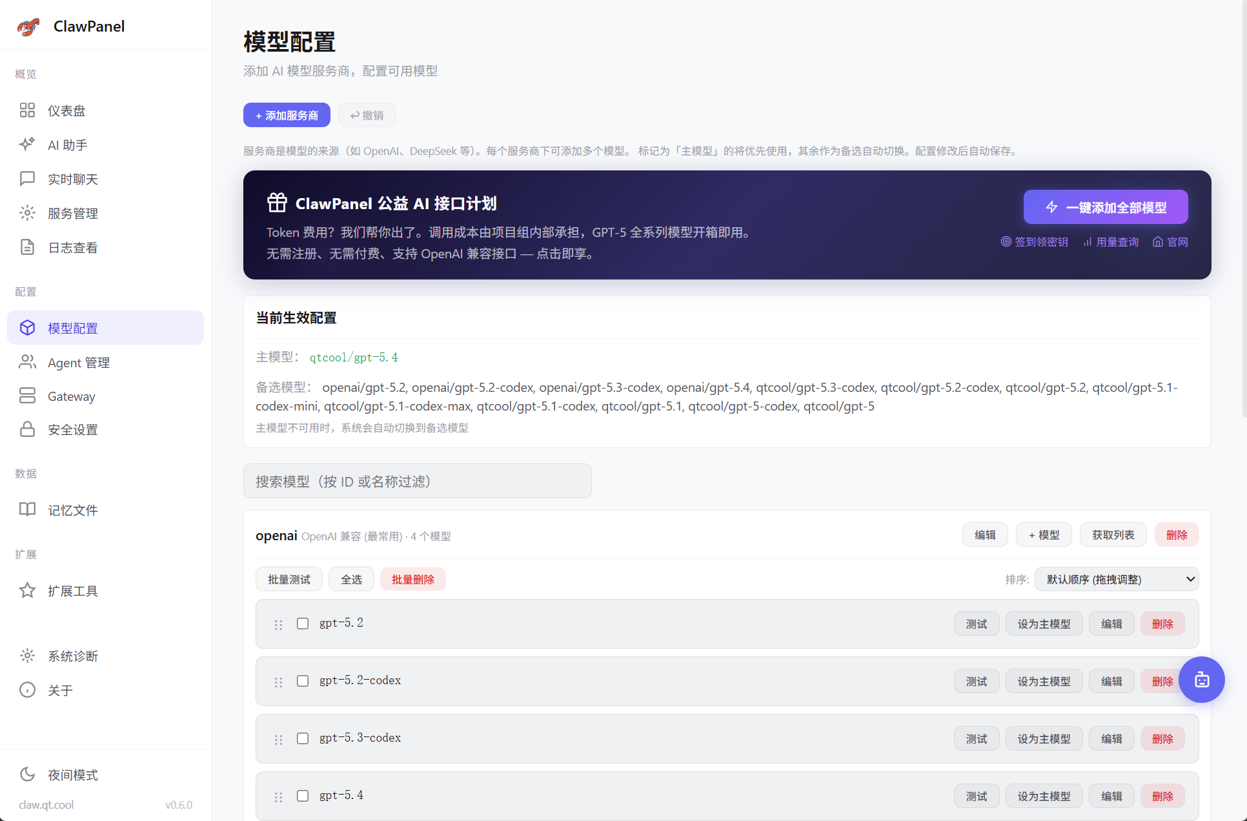
Task: Click the 一键添加全部模型 button
Action: pos(1106,207)
